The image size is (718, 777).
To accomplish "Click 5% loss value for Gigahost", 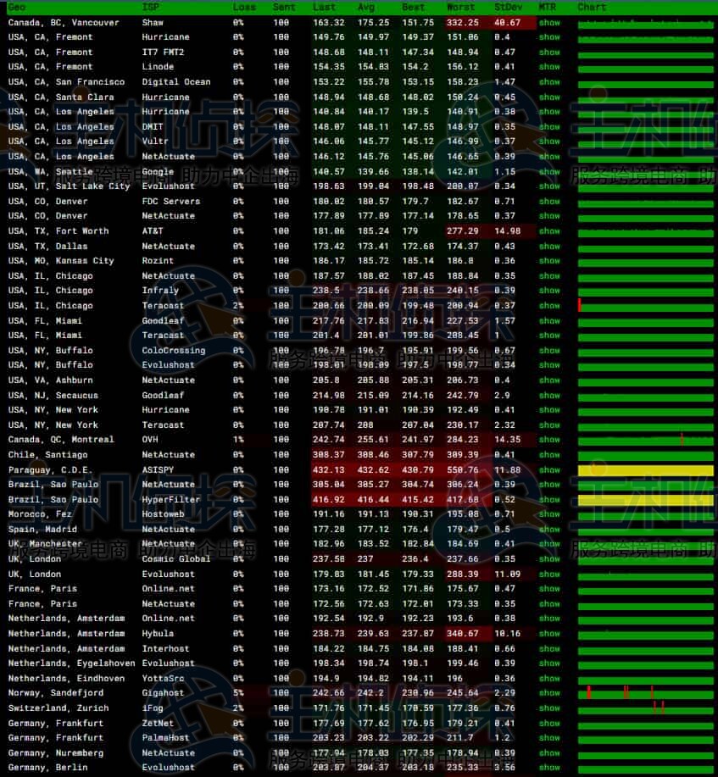I will point(238,693).
